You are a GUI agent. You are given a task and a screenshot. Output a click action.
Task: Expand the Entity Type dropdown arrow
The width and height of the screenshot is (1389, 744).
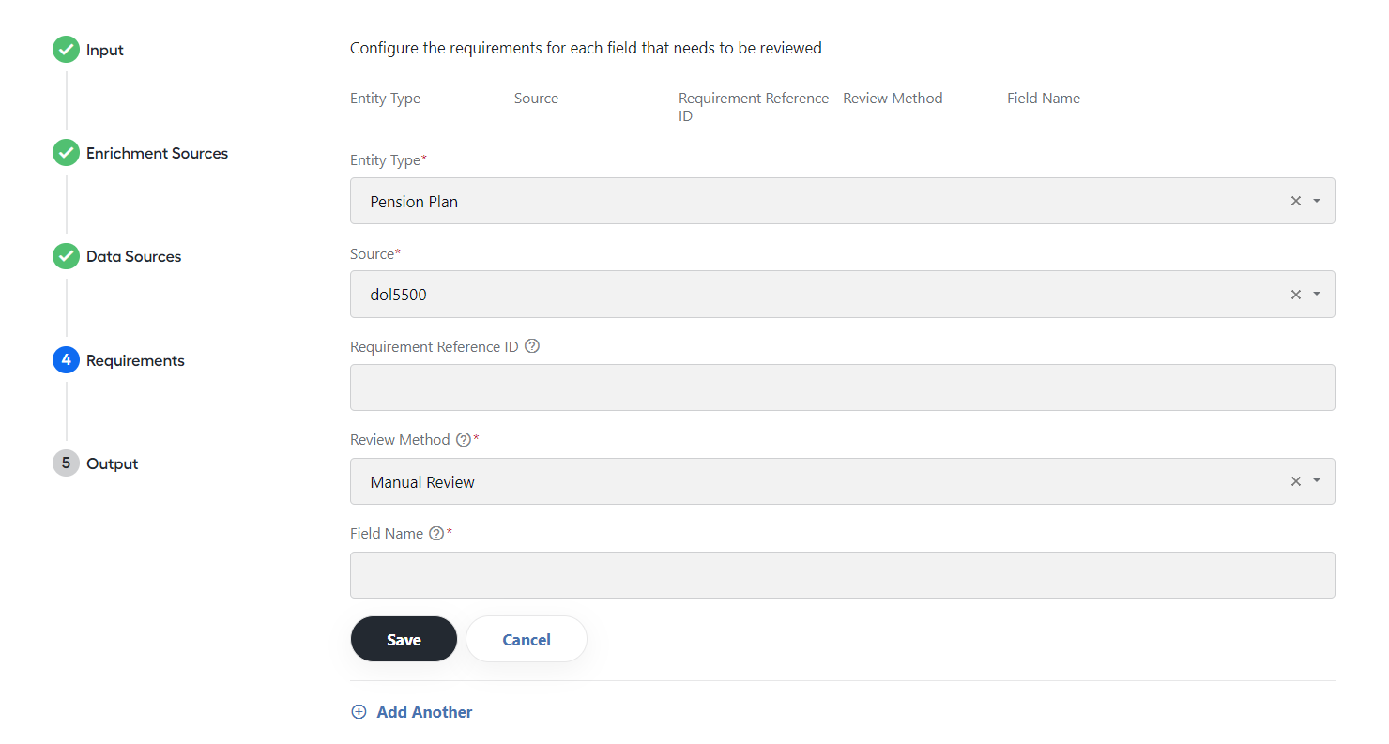tap(1317, 201)
